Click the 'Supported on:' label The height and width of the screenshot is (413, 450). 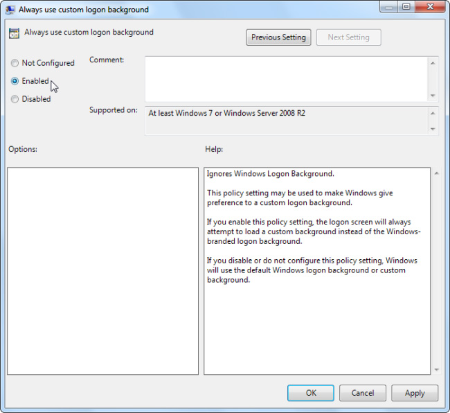pos(114,110)
